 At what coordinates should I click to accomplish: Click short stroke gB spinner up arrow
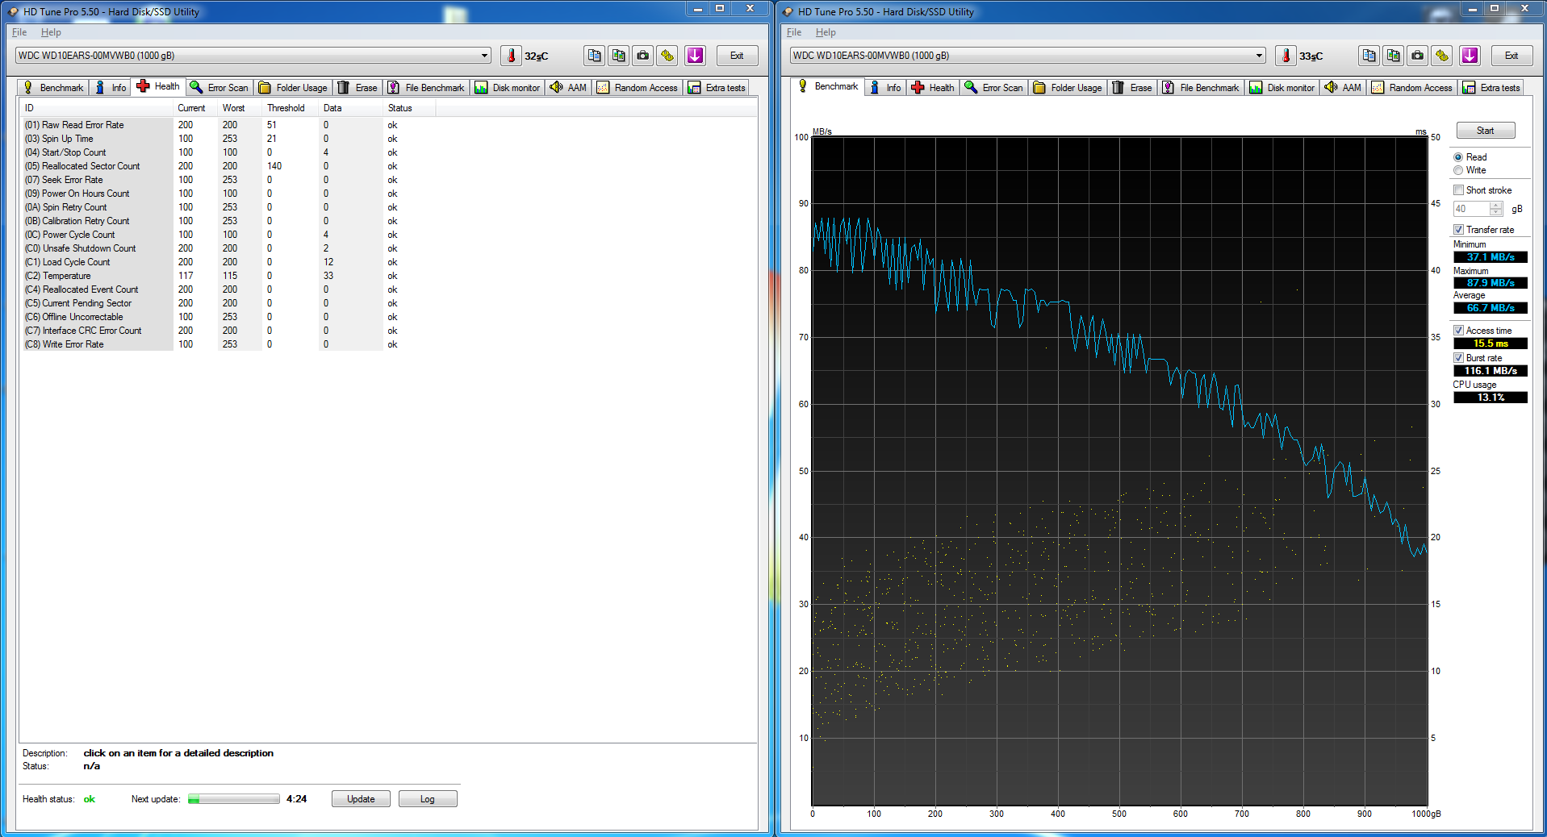coord(1496,206)
